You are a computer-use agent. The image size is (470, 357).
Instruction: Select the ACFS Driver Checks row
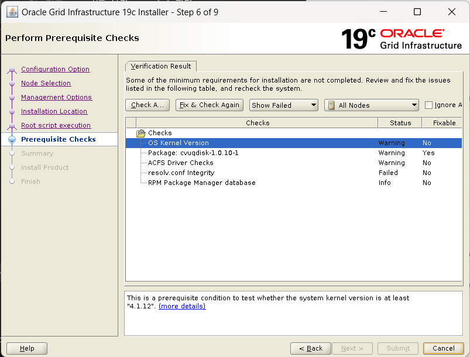point(294,163)
